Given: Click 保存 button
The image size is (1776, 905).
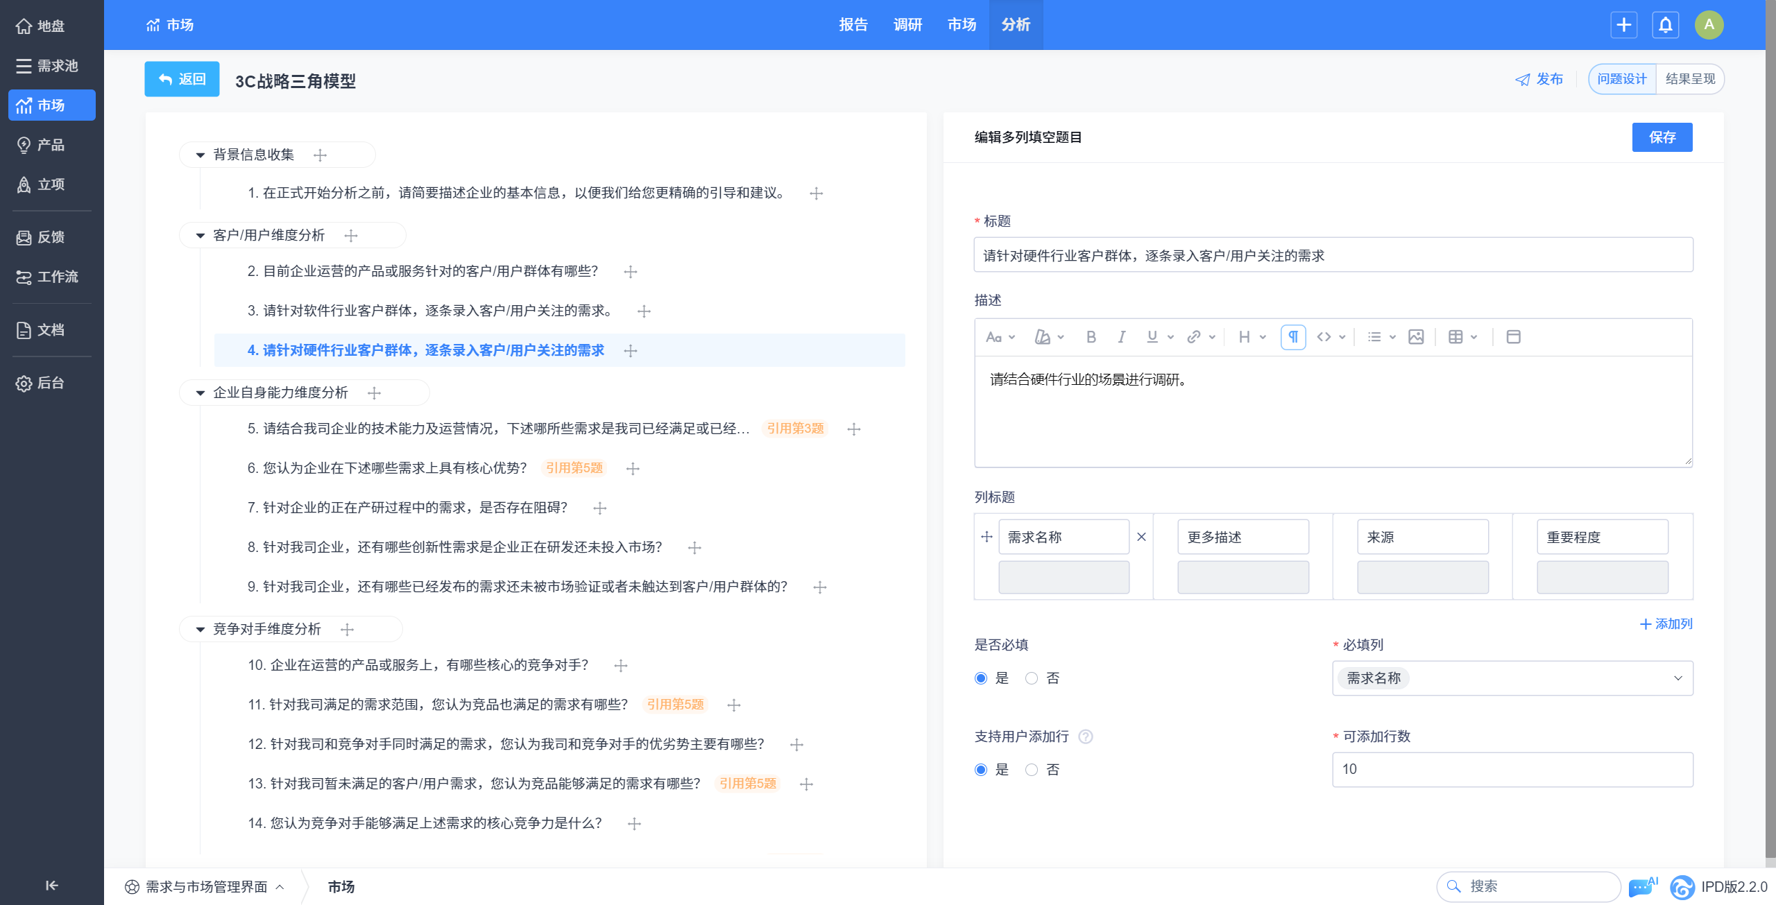Looking at the screenshot, I should point(1662,137).
